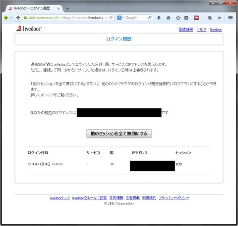Reload the page with refresh icon
The height and width of the screenshot is (226, 238).
pyautogui.click(x=111, y=18)
